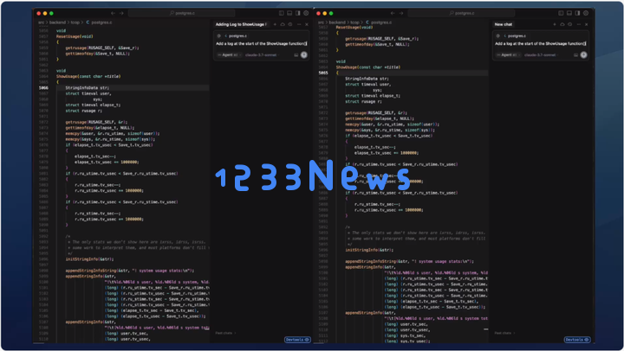Screen dimensions: 624x351
Task: Click 'initStringInfo(&str);' in left editor
Action: click(x=89, y=259)
